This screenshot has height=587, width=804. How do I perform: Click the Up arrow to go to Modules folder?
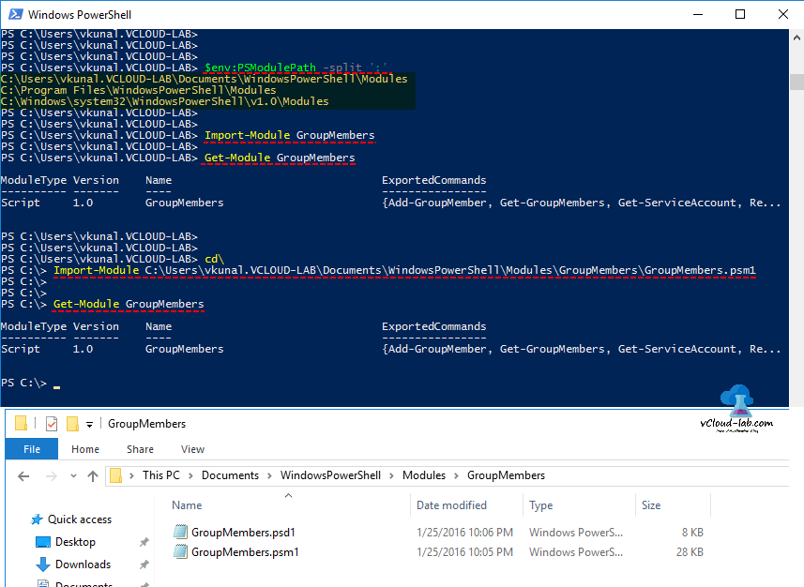pyautogui.click(x=91, y=475)
